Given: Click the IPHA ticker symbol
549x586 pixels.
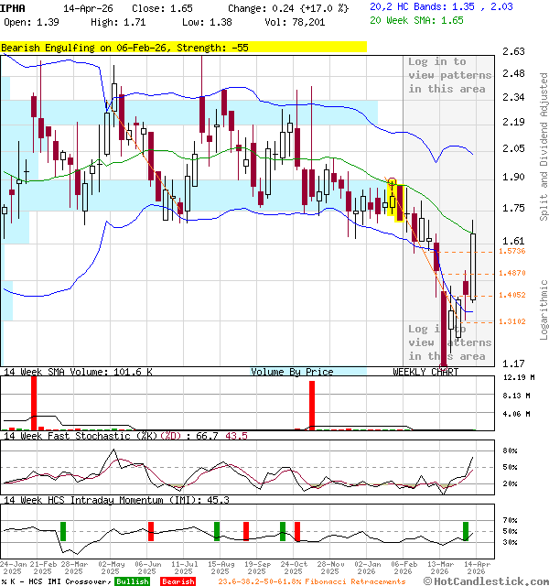Looking at the screenshot, I should click(x=13, y=7).
